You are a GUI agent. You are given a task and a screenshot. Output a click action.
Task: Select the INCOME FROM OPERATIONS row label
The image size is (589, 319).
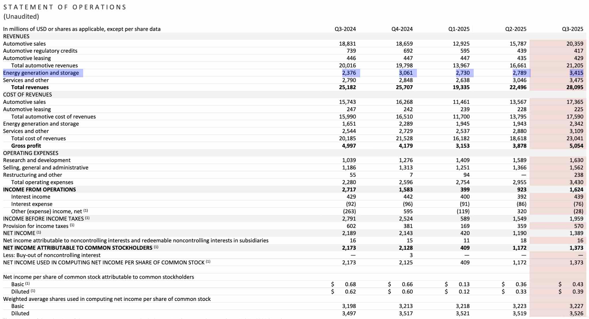click(39, 189)
